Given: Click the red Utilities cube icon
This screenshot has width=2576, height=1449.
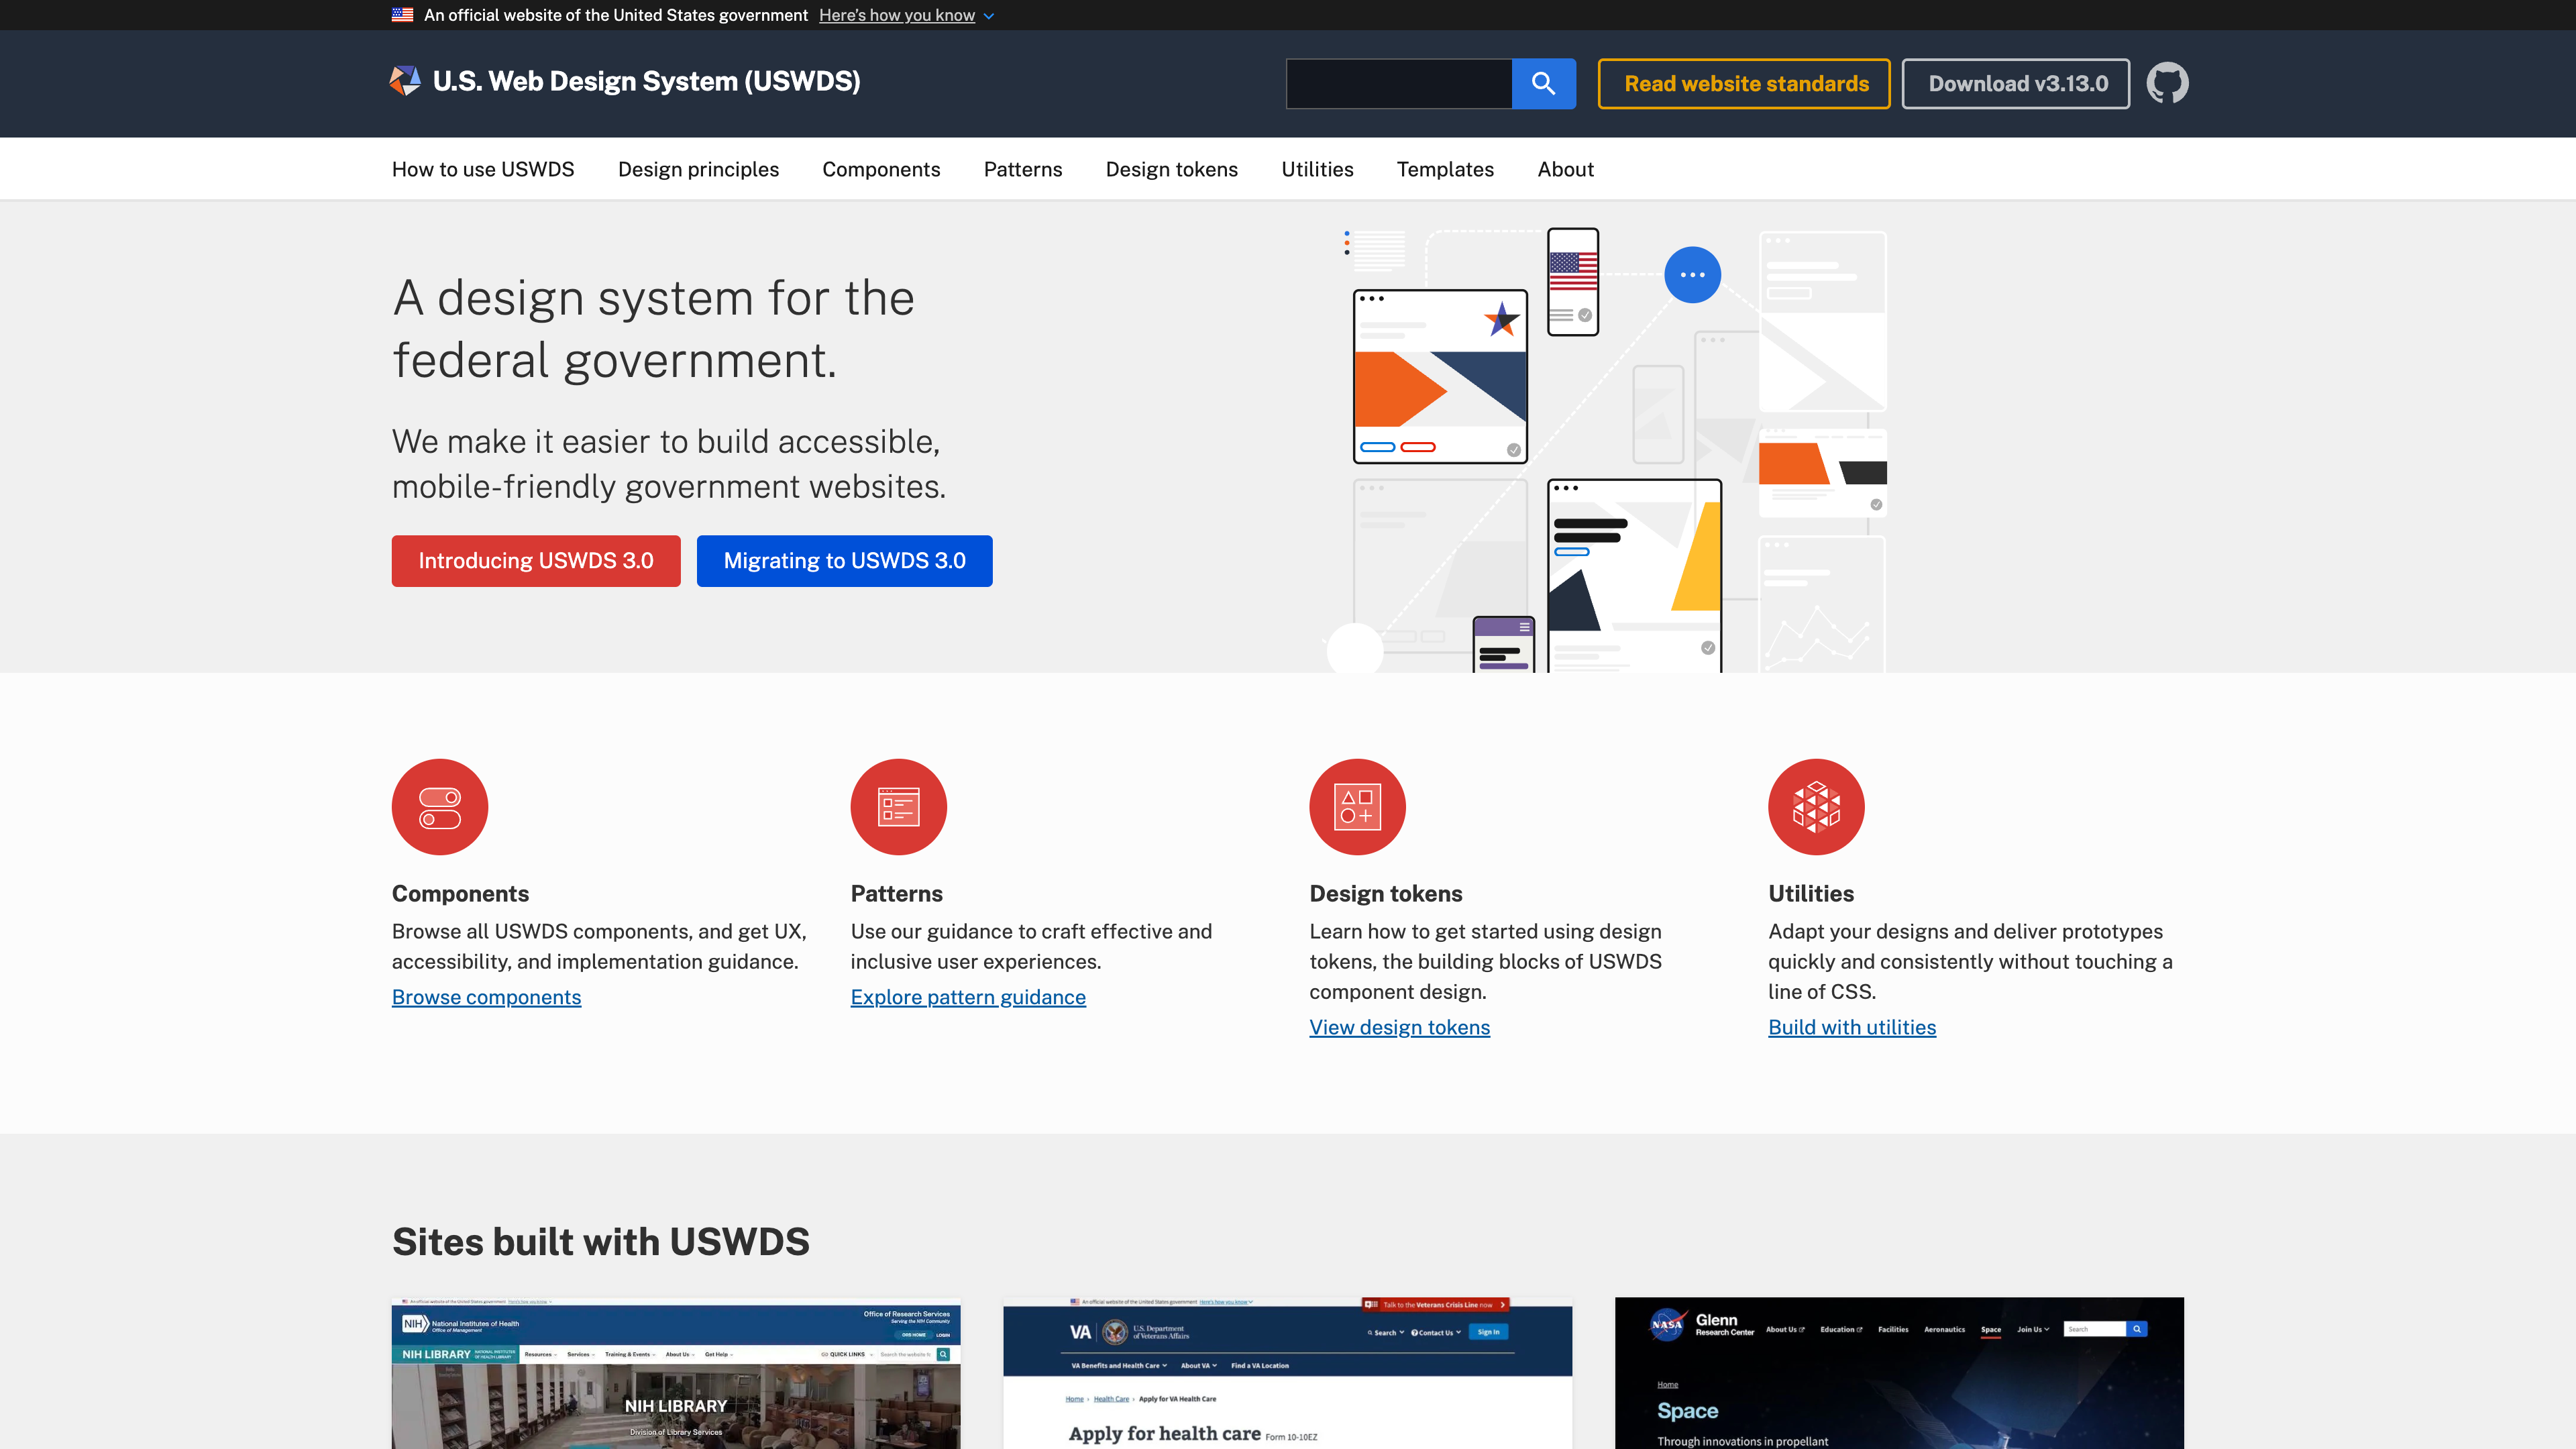Looking at the screenshot, I should click(x=1815, y=807).
